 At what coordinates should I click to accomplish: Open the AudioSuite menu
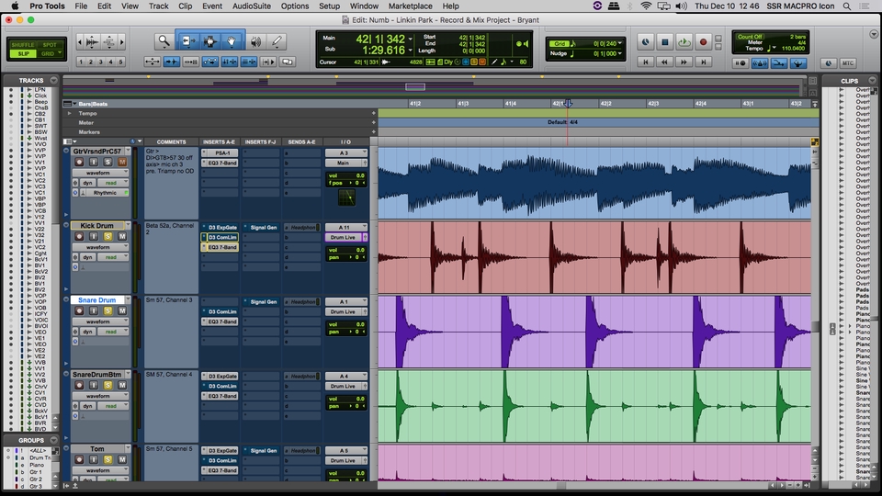[252, 6]
